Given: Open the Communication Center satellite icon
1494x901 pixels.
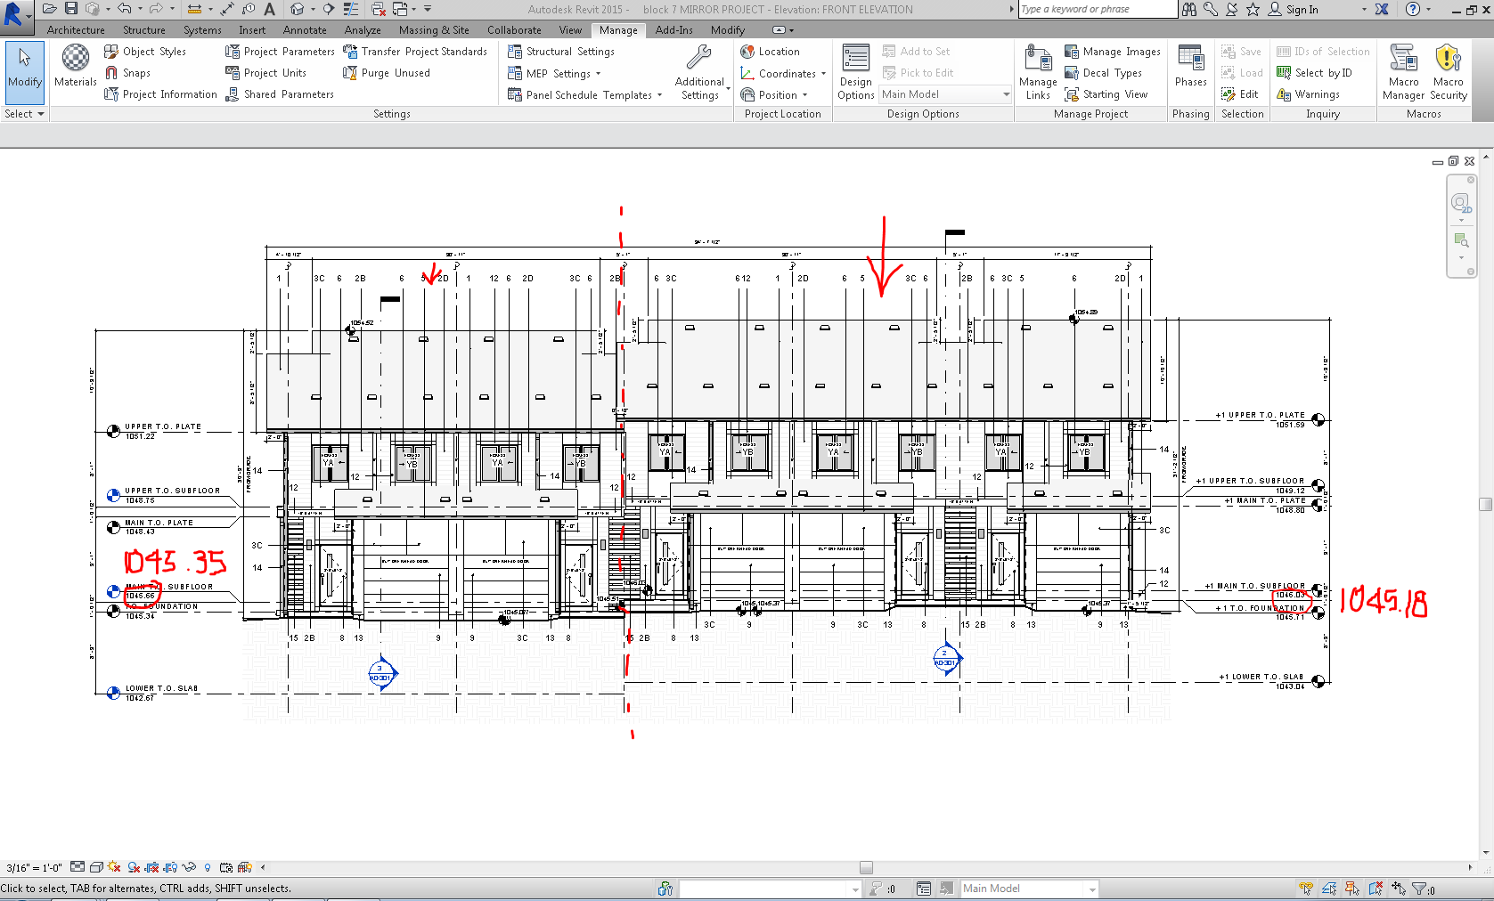Looking at the screenshot, I should (1231, 9).
